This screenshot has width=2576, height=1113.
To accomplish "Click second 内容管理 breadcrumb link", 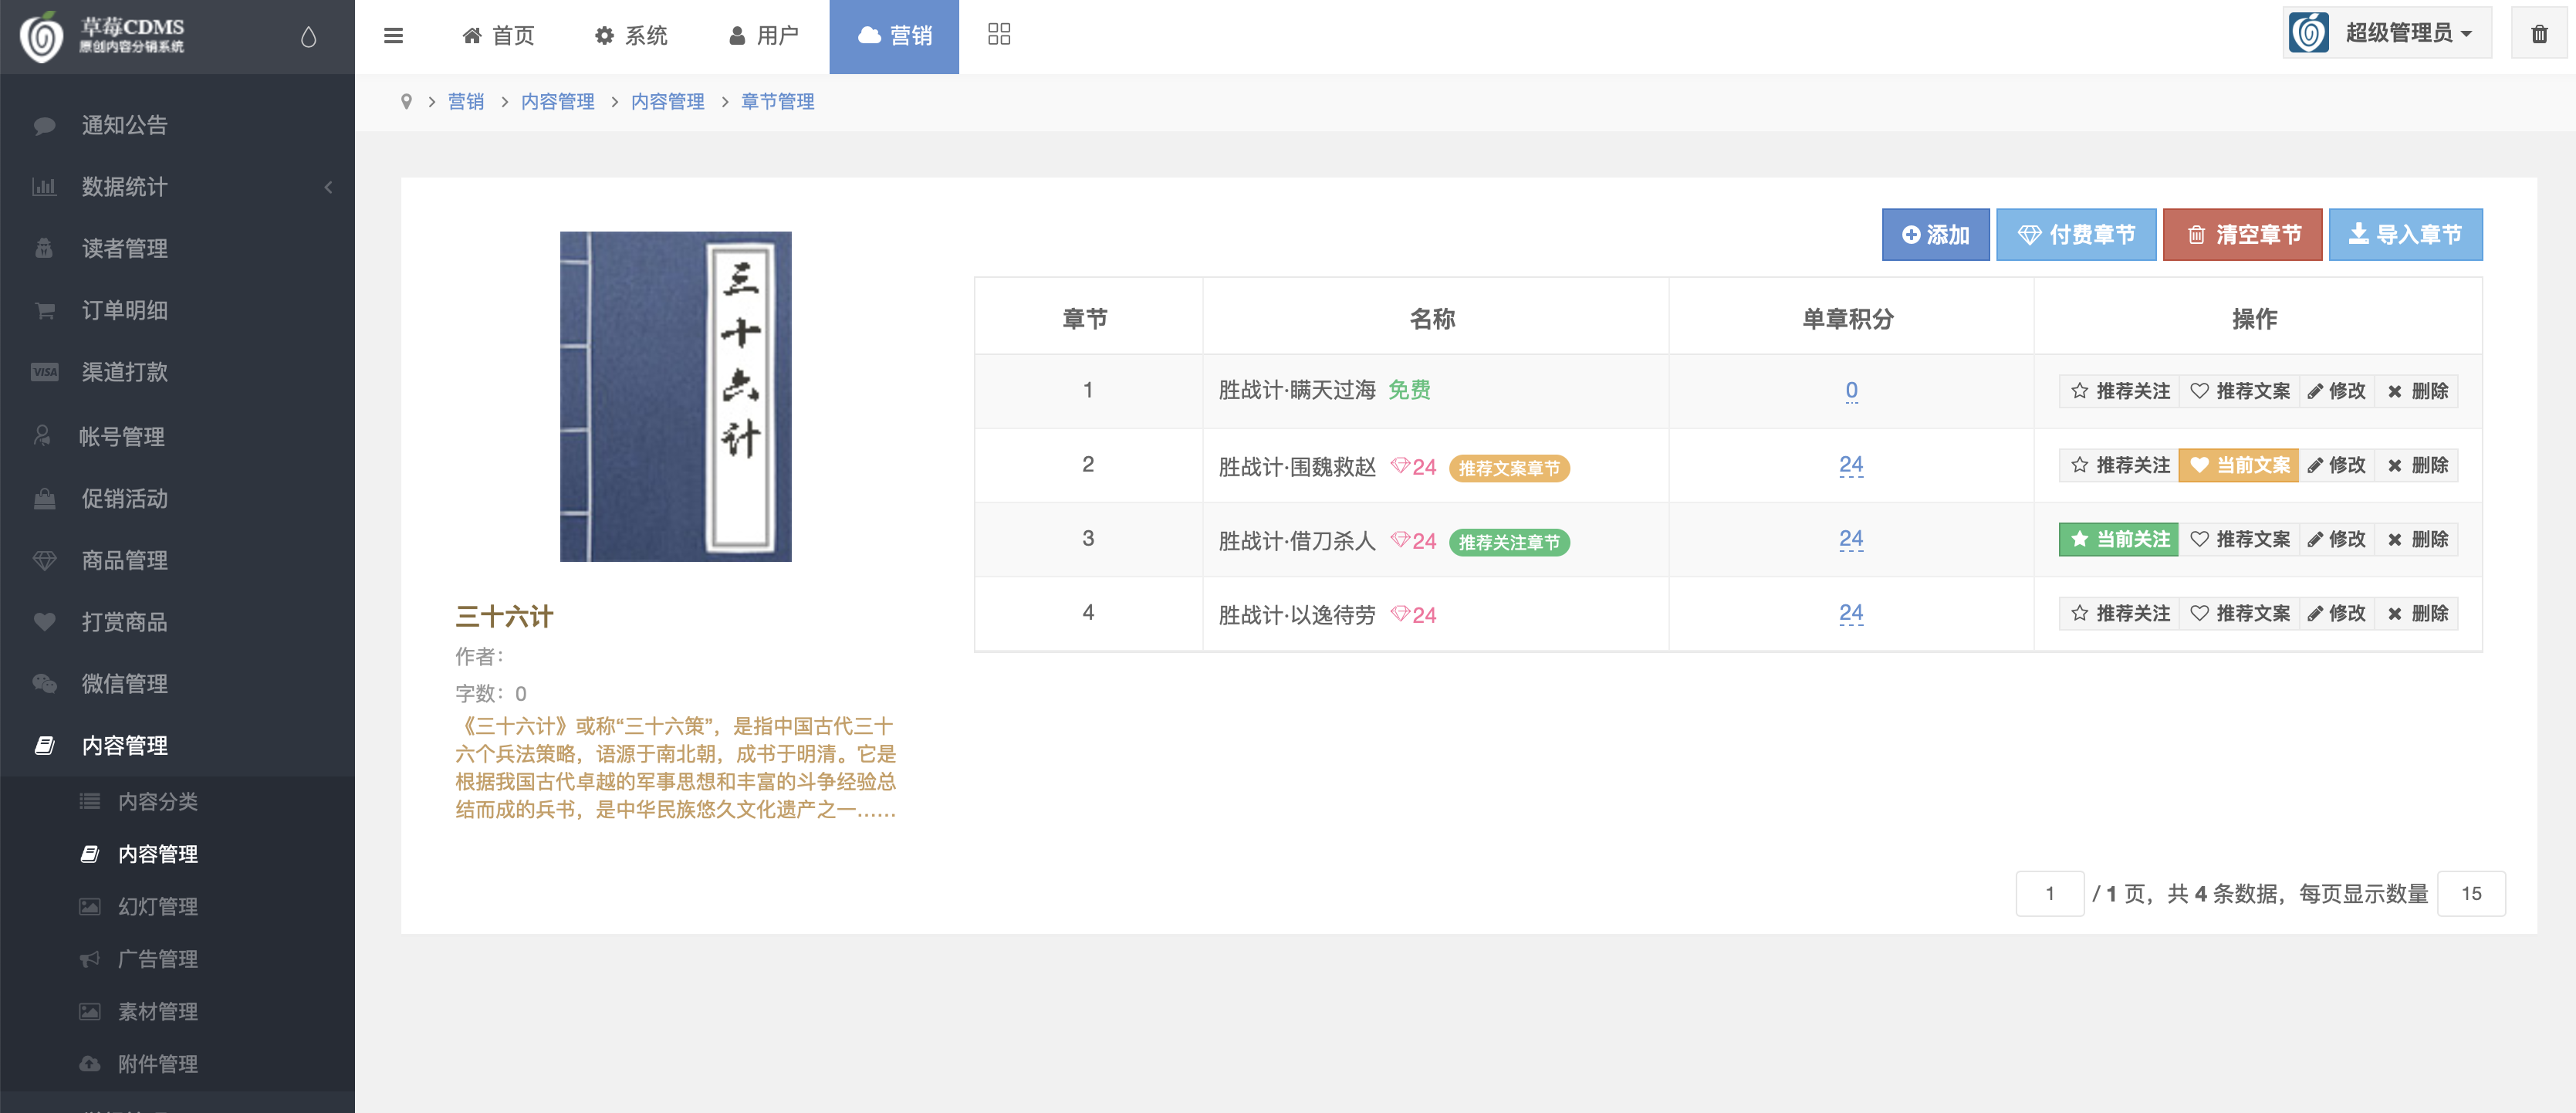I will tap(668, 101).
